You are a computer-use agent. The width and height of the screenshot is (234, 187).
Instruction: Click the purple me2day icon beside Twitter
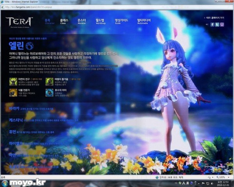pos(222,25)
